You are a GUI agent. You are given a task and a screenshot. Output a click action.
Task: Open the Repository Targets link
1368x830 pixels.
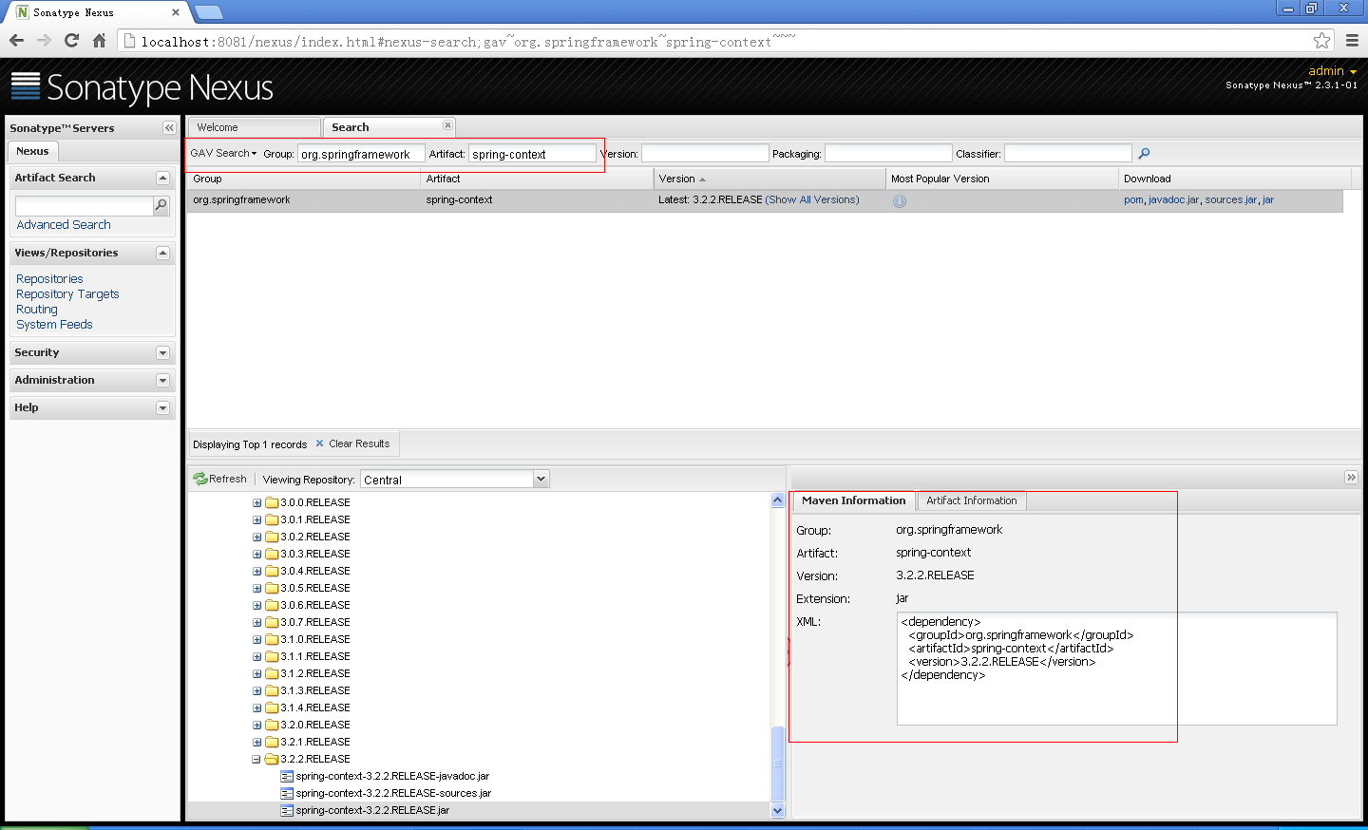point(67,294)
